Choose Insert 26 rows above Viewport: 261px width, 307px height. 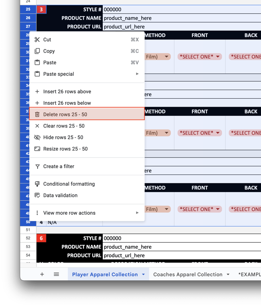pos(67,91)
